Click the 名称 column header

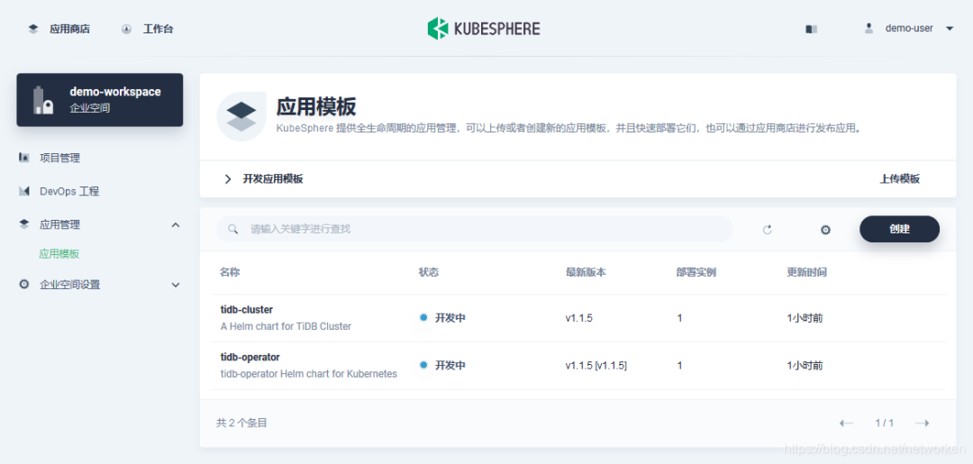pos(230,272)
